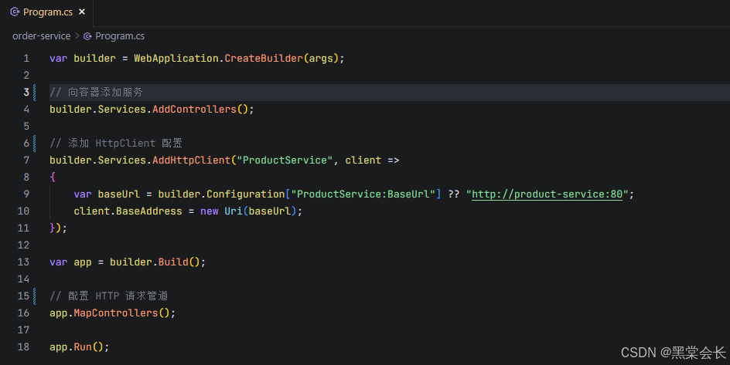Click line number 18 in gutter
The width and height of the screenshot is (730, 365).
tap(23, 347)
